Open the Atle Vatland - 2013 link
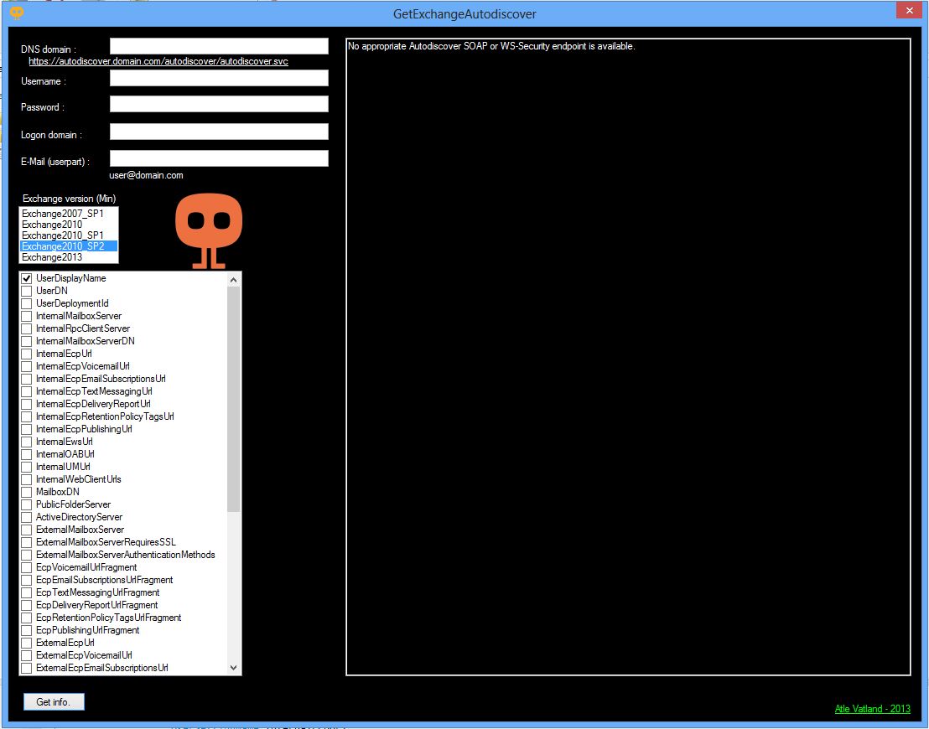 click(872, 709)
